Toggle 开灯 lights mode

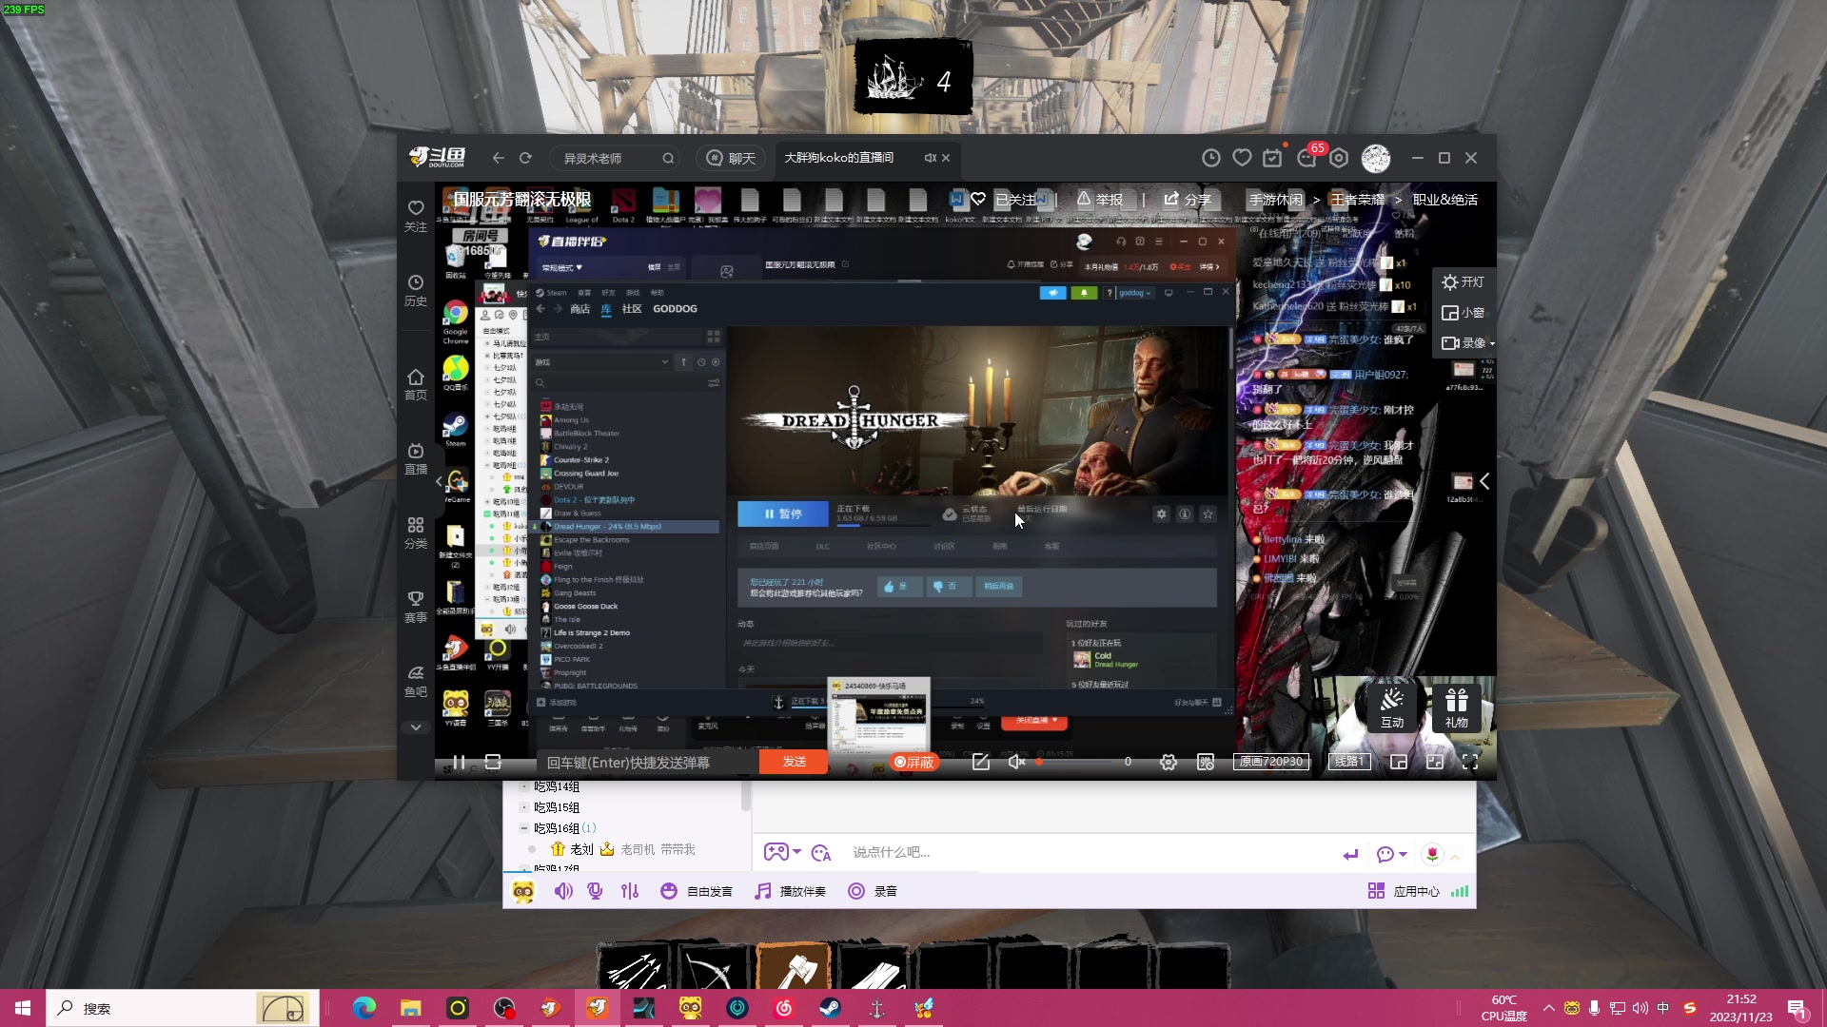coord(1463,282)
